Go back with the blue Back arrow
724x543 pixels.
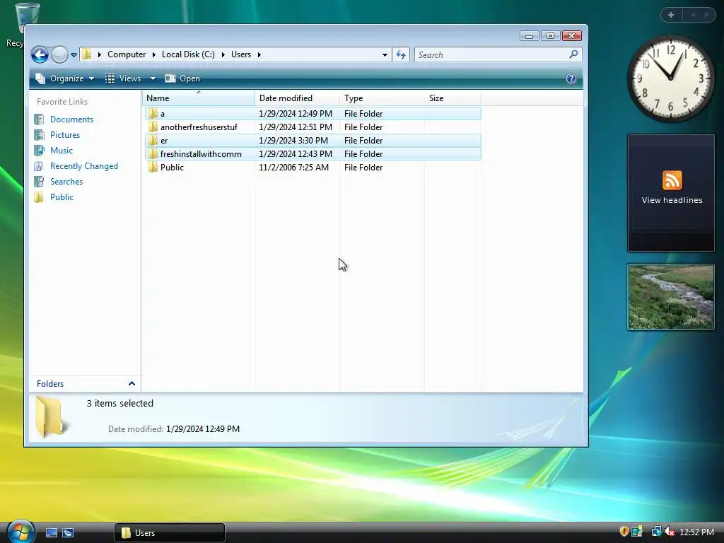tap(40, 54)
